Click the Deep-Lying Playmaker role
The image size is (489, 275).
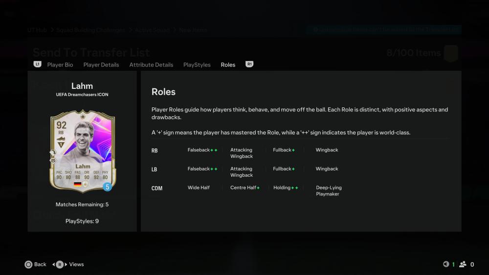point(329,190)
